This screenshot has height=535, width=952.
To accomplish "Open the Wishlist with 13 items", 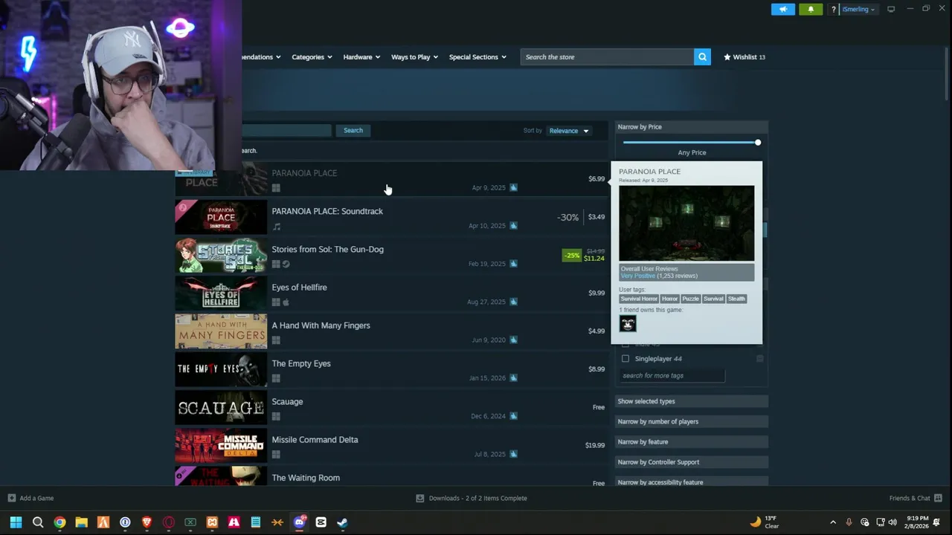I will (x=744, y=57).
